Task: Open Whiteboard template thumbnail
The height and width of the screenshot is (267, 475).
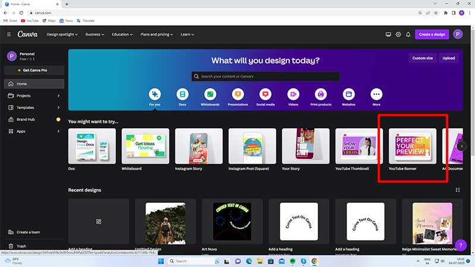Action: click(145, 146)
